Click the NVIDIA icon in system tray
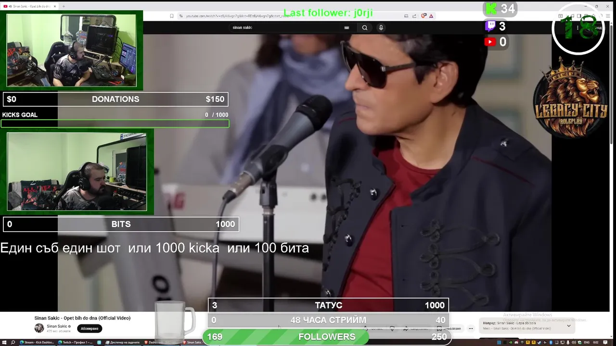 511,342
